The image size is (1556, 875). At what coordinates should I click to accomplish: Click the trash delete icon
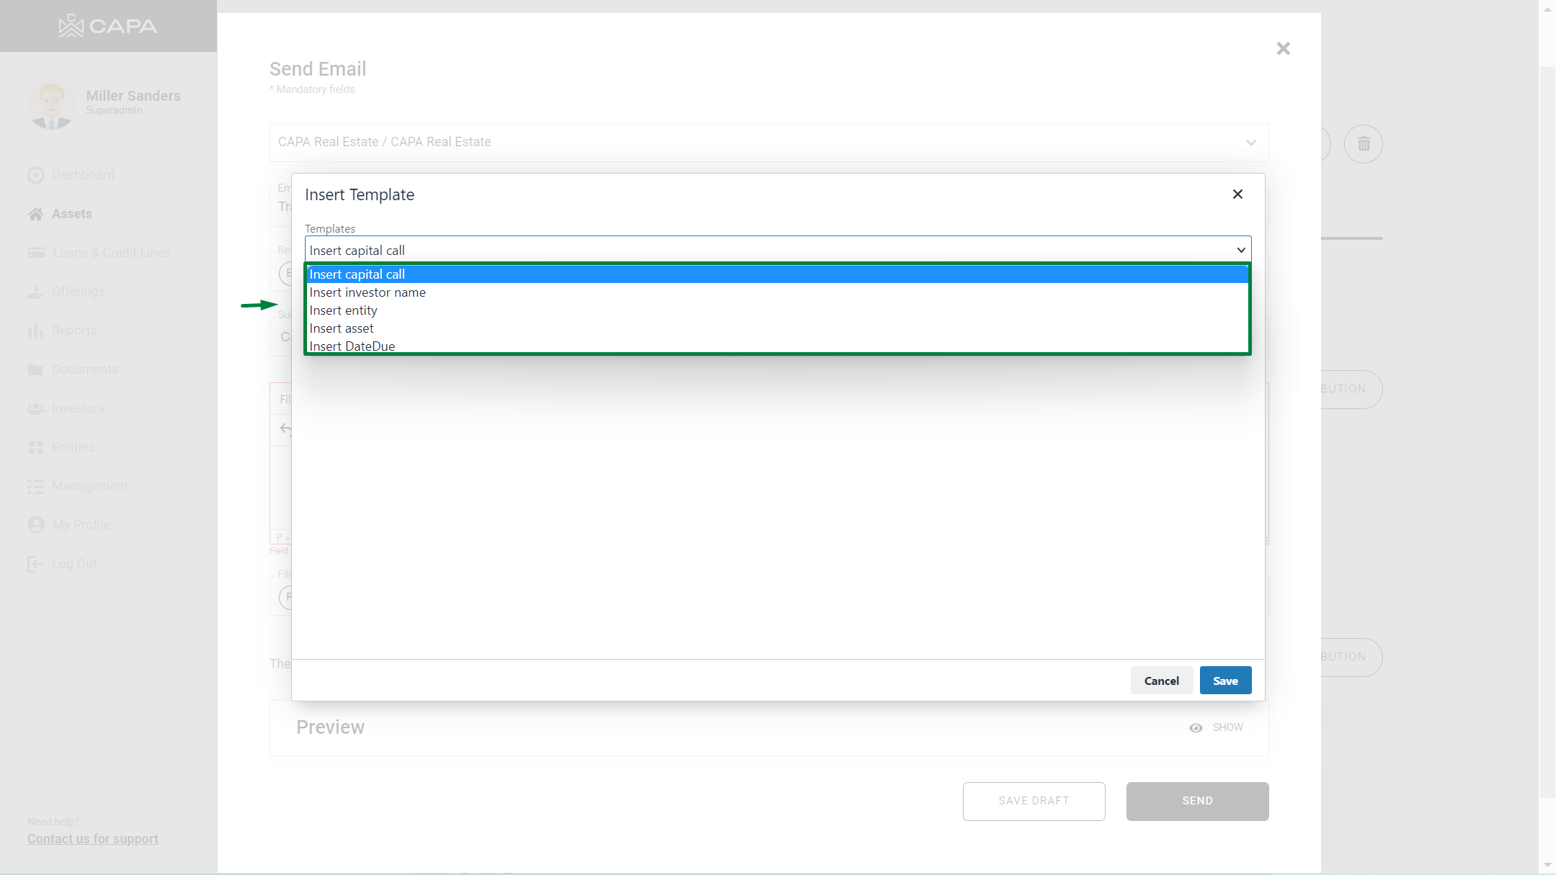click(1363, 144)
